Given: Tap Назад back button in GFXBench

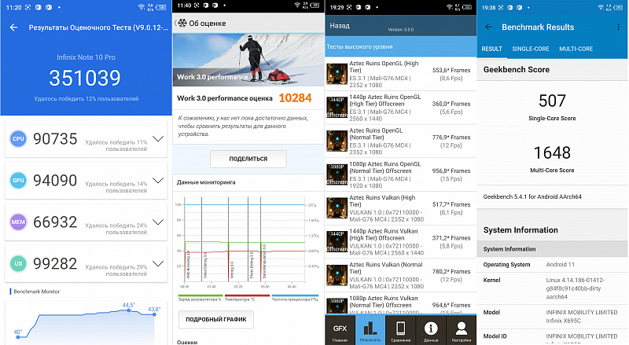Looking at the screenshot, I should click(x=340, y=26).
